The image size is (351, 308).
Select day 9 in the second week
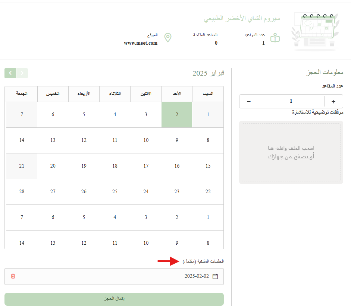coord(177,140)
